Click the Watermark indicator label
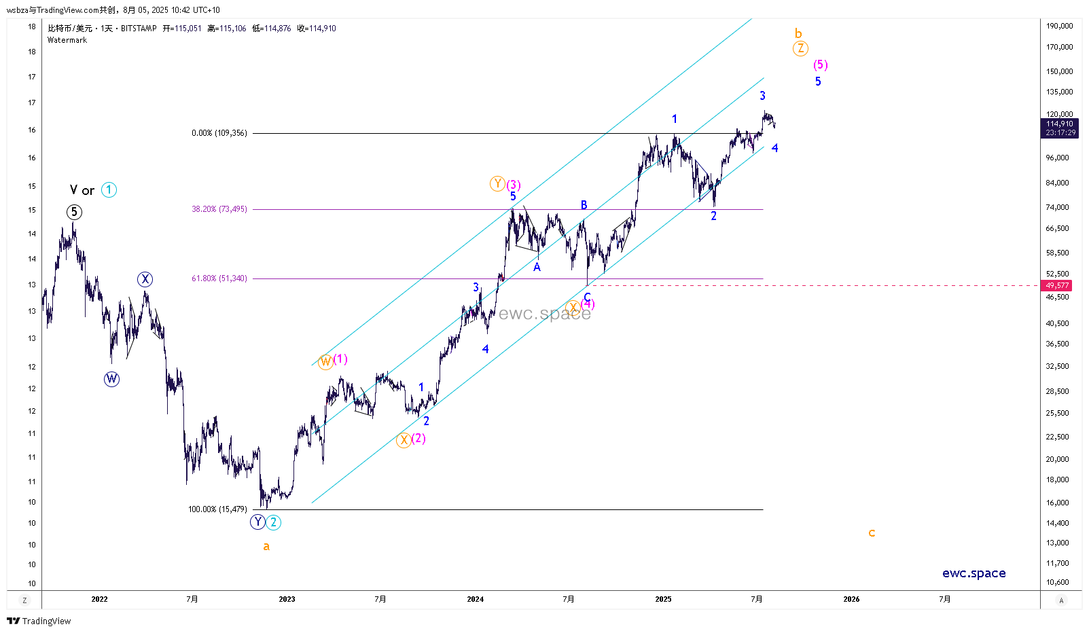The width and height of the screenshot is (1089, 633). pyautogui.click(x=67, y=40)
